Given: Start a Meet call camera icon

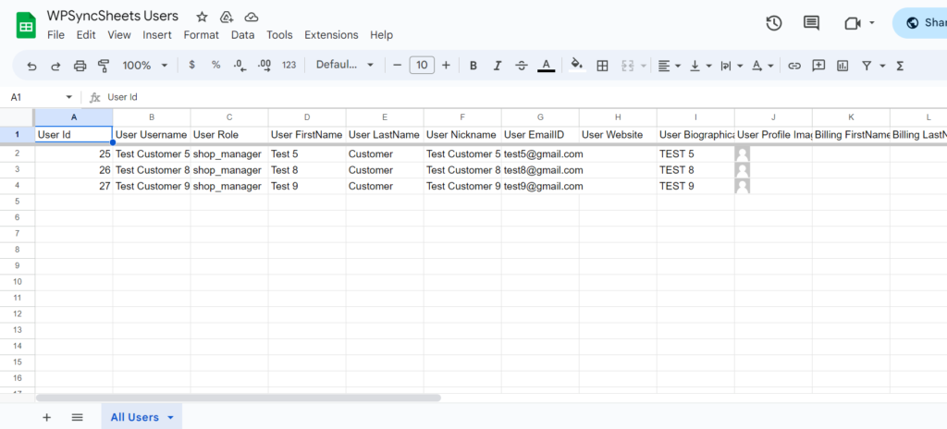Looking at the screenshot, I should pyautogui.click(x=852, y=23).
